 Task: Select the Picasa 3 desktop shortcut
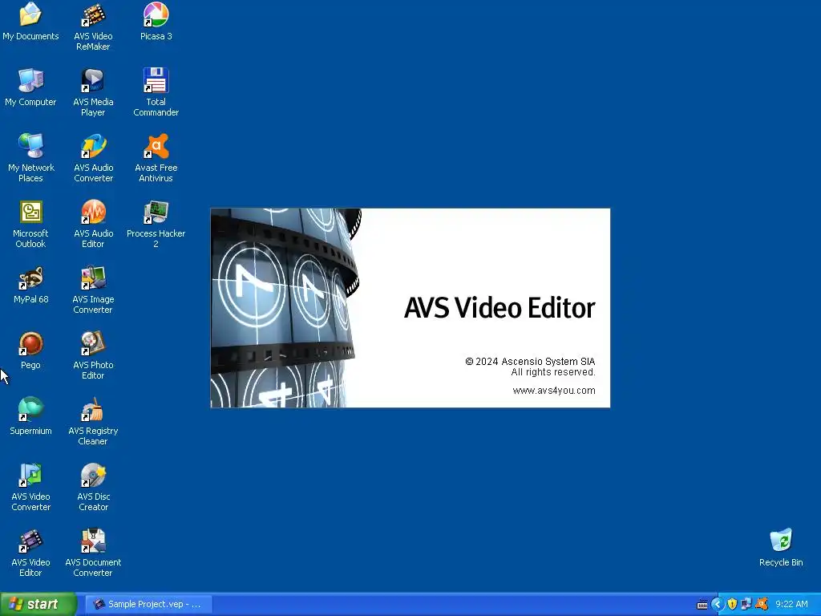(156, 22)
